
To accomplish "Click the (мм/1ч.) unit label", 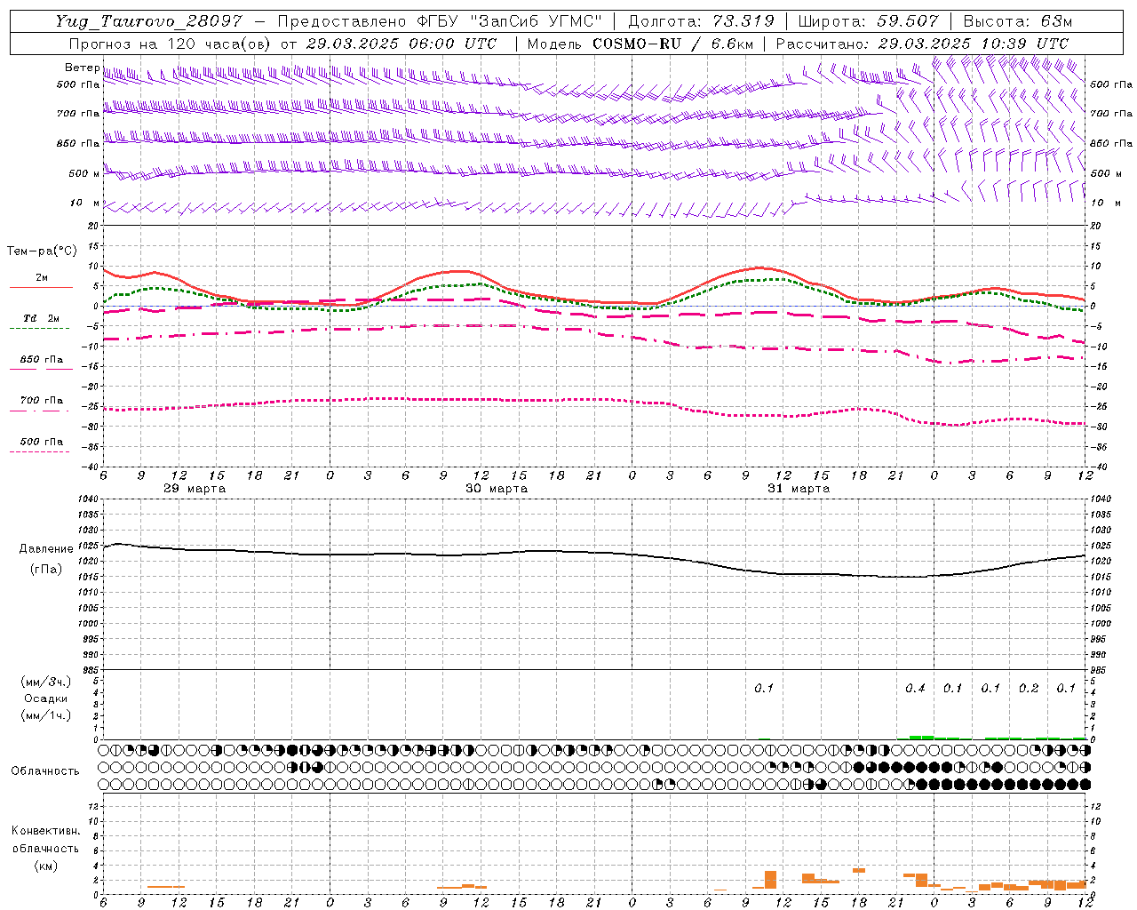I will click(45, 715).
